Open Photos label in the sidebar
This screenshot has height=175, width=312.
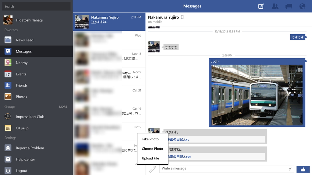click(22, 97)
